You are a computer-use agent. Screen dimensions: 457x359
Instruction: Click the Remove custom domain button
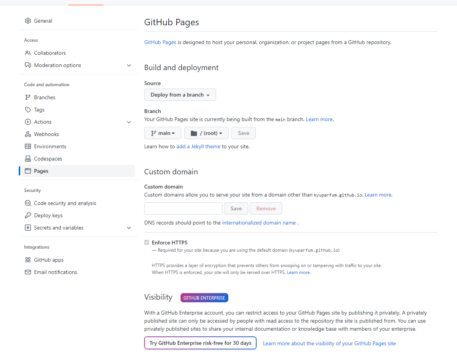coord(266,208)
